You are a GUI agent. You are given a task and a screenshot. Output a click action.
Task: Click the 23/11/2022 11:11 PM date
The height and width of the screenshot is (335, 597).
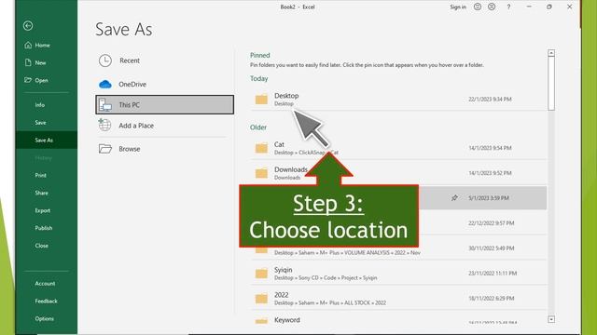pos(493,273)
